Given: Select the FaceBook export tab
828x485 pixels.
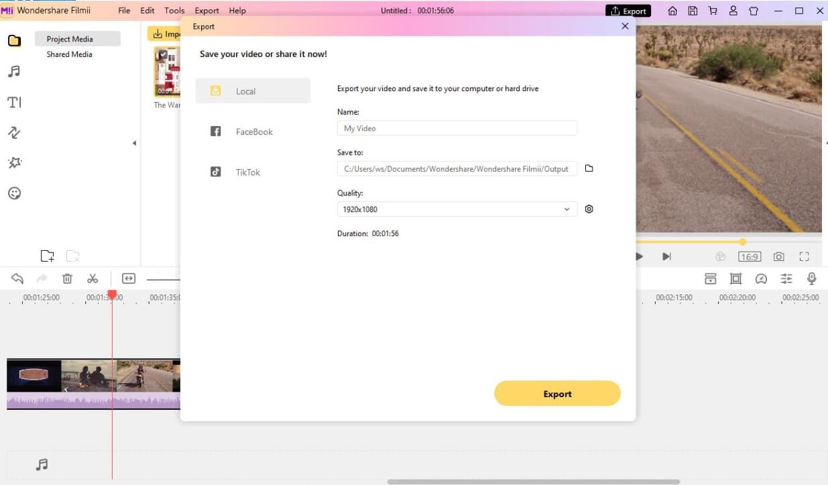Looking at the screenshot, I should (253, 131).
